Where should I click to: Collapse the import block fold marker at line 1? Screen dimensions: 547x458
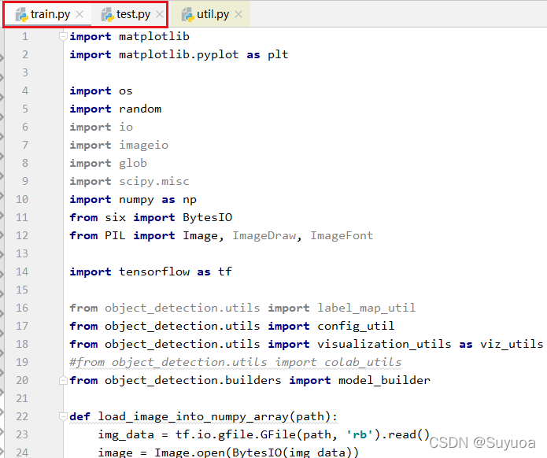tap(63, 36)
